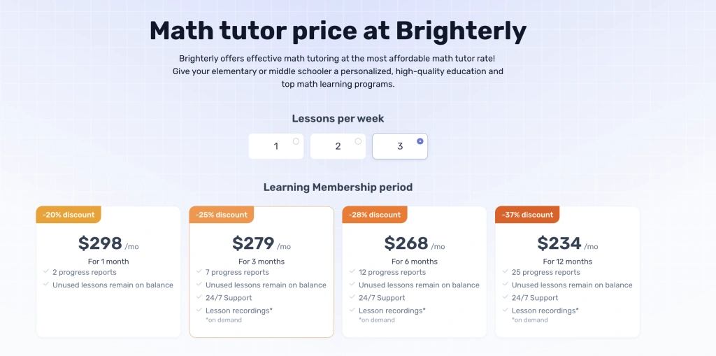Click the -28% discount badge
The height and width of the screenshot is (356, 716).
[x=375, y=215]
